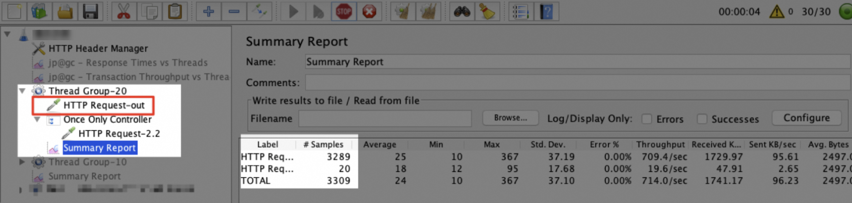This screenshot has height=203, width=852.
Task: Click into the Name field
Action: [x=578, y=62]
